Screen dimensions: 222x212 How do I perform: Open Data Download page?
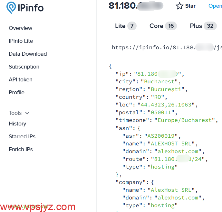point(28,54)
